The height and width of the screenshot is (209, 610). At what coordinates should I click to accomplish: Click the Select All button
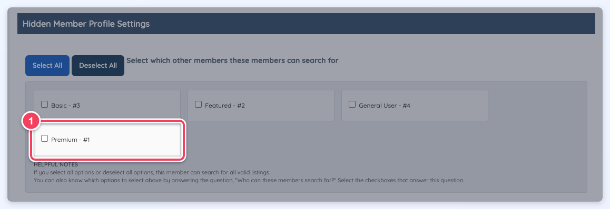47,66
